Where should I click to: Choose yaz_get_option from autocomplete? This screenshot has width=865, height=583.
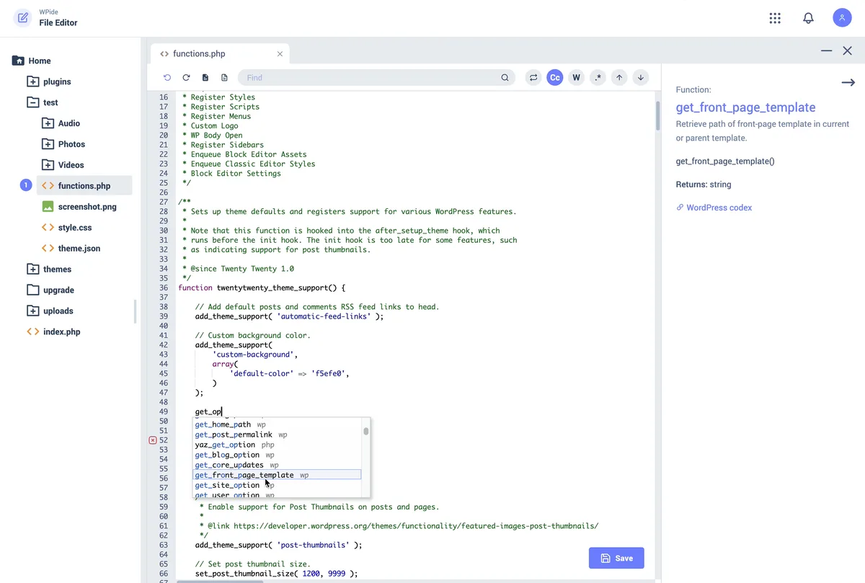(x=278, y=445)
